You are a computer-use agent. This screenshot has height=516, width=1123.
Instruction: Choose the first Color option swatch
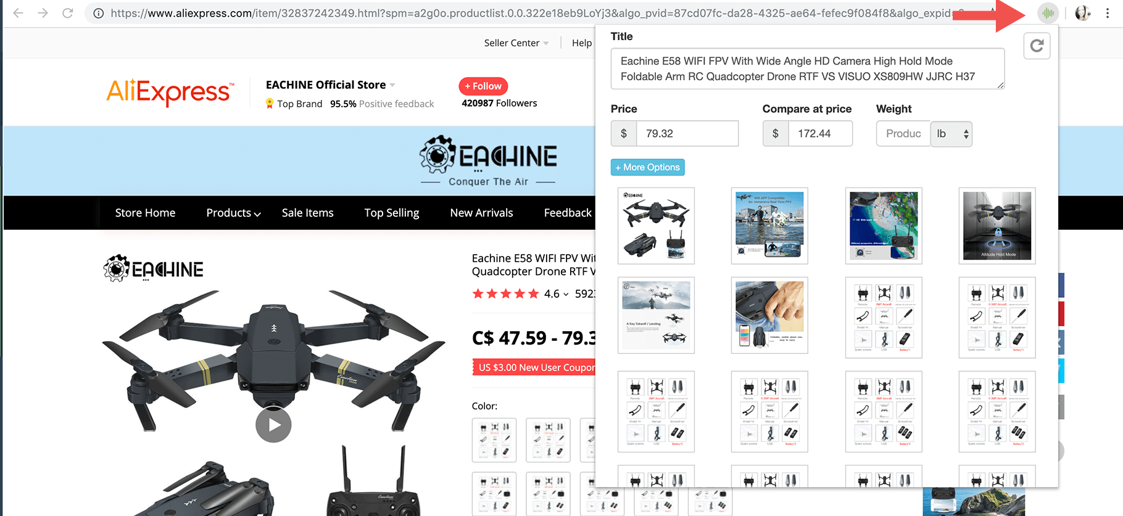pyautogui.click(x=494, y=440)
